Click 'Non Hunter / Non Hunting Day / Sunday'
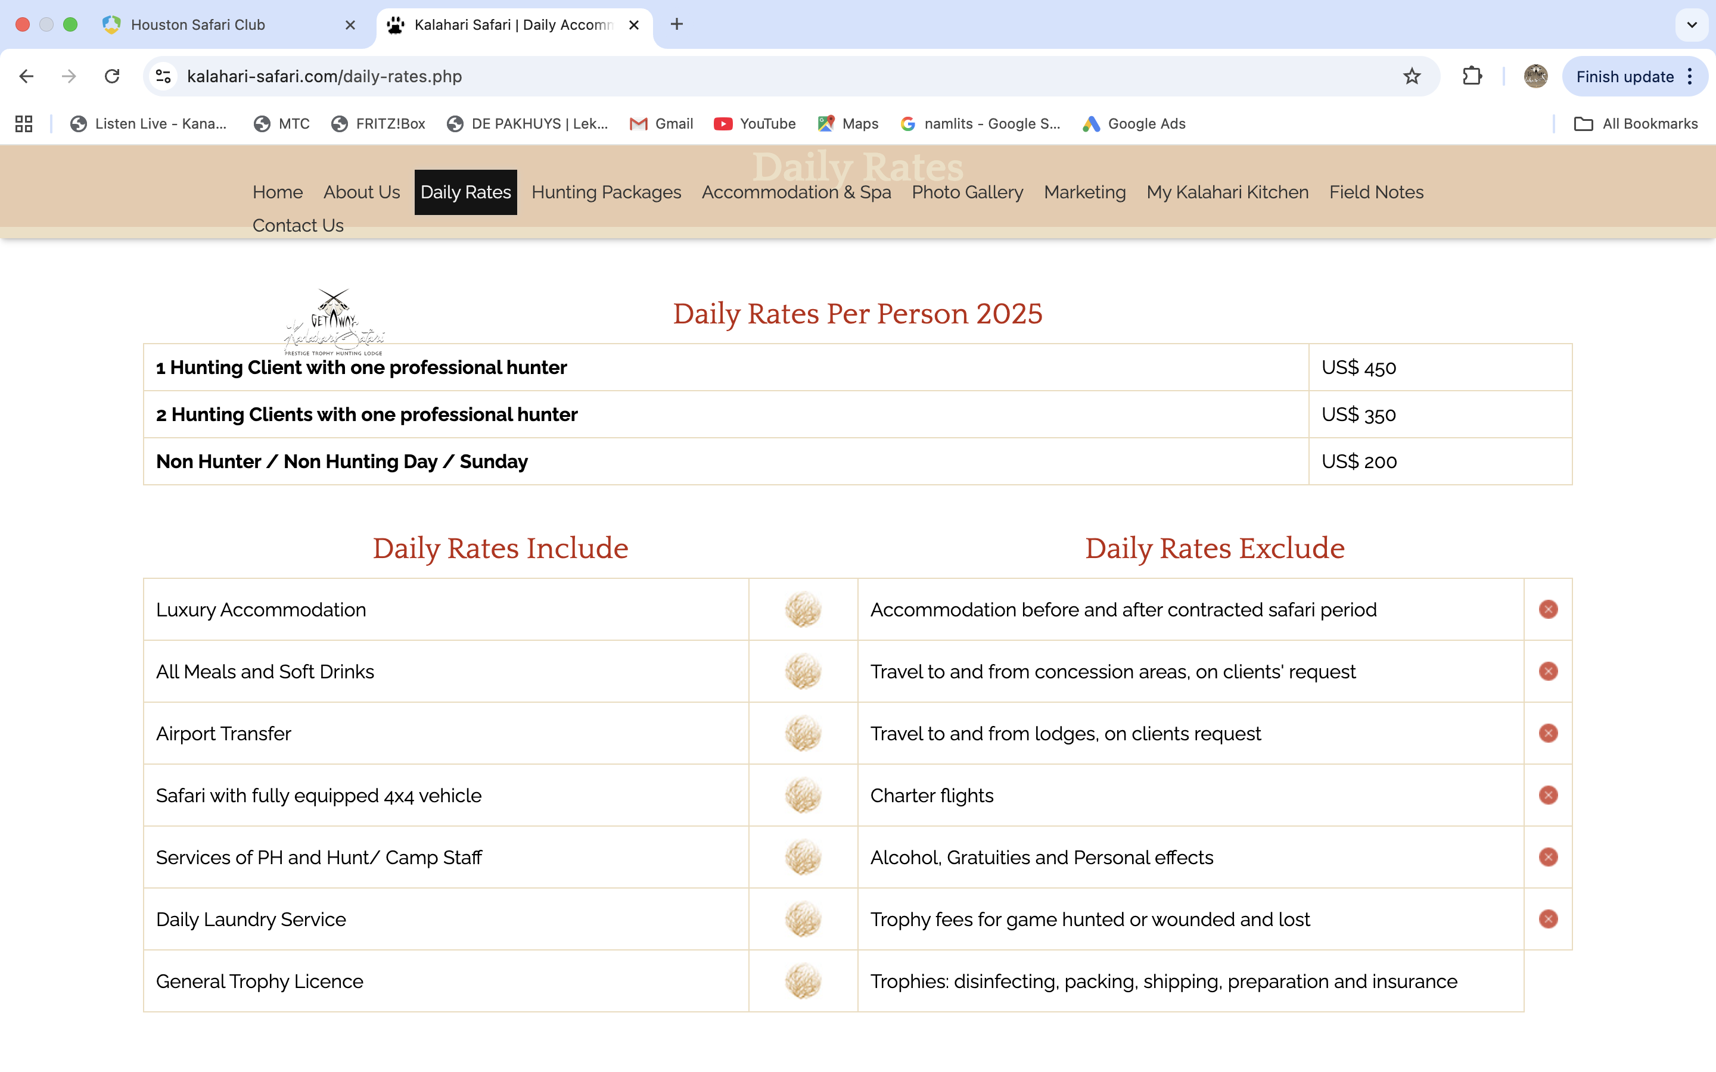This screenshot has width=1716, height=1072. tap(342, 462)
